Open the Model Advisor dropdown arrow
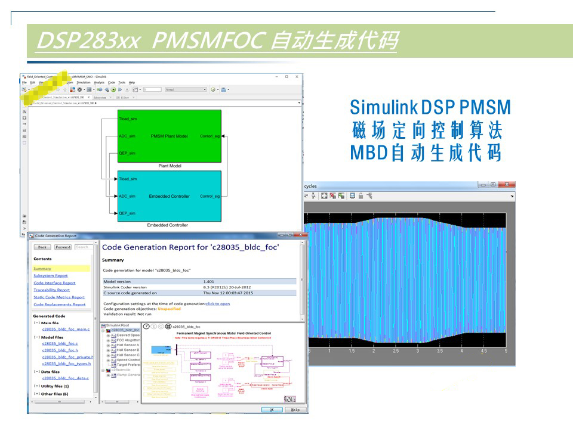 coord(218,89)
